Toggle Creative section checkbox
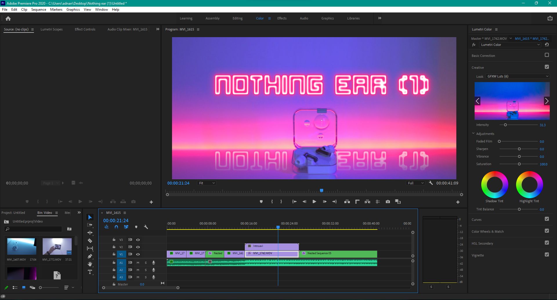The image size is (557, 300). [547, 67]
